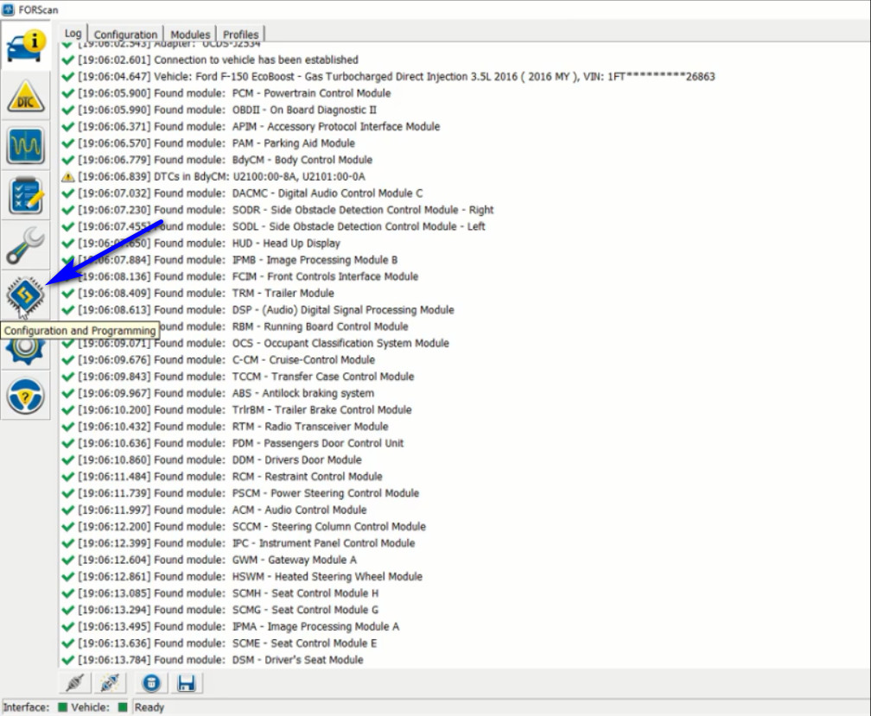Screen dimensions: 871x716
Task: Select the DDM Drivers Door Module line
Action: tap(212, 459)
